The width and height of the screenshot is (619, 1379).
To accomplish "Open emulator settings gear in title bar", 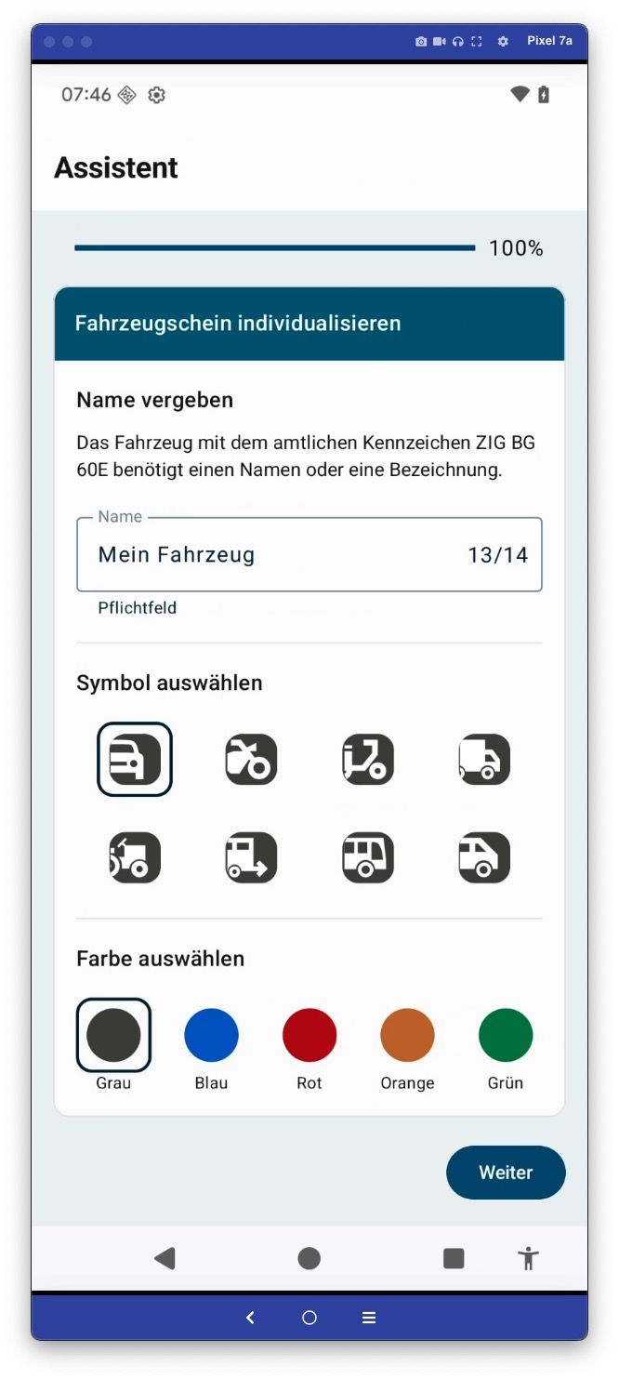I will [x=503, y=41].
